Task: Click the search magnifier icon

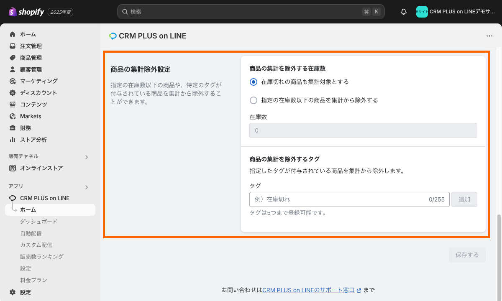Action: [125, 12]
